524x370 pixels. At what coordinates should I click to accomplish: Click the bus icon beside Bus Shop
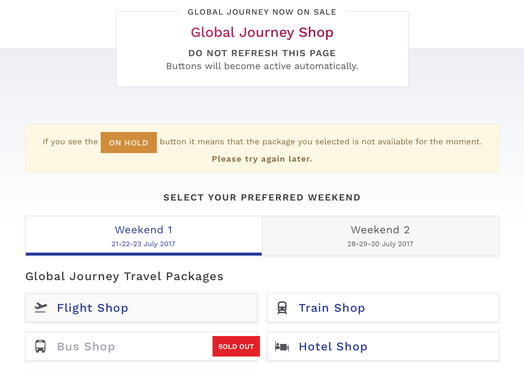(40, 346)
